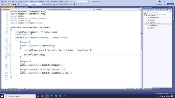Click the PREVIEW button
The image size is (175, 98).
click(170, 4)
